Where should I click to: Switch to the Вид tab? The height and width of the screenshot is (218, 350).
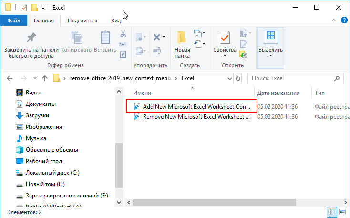coord(116,21)
